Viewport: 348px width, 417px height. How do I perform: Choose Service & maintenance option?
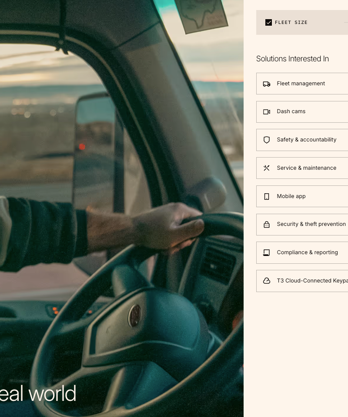[x=302, y=168]
